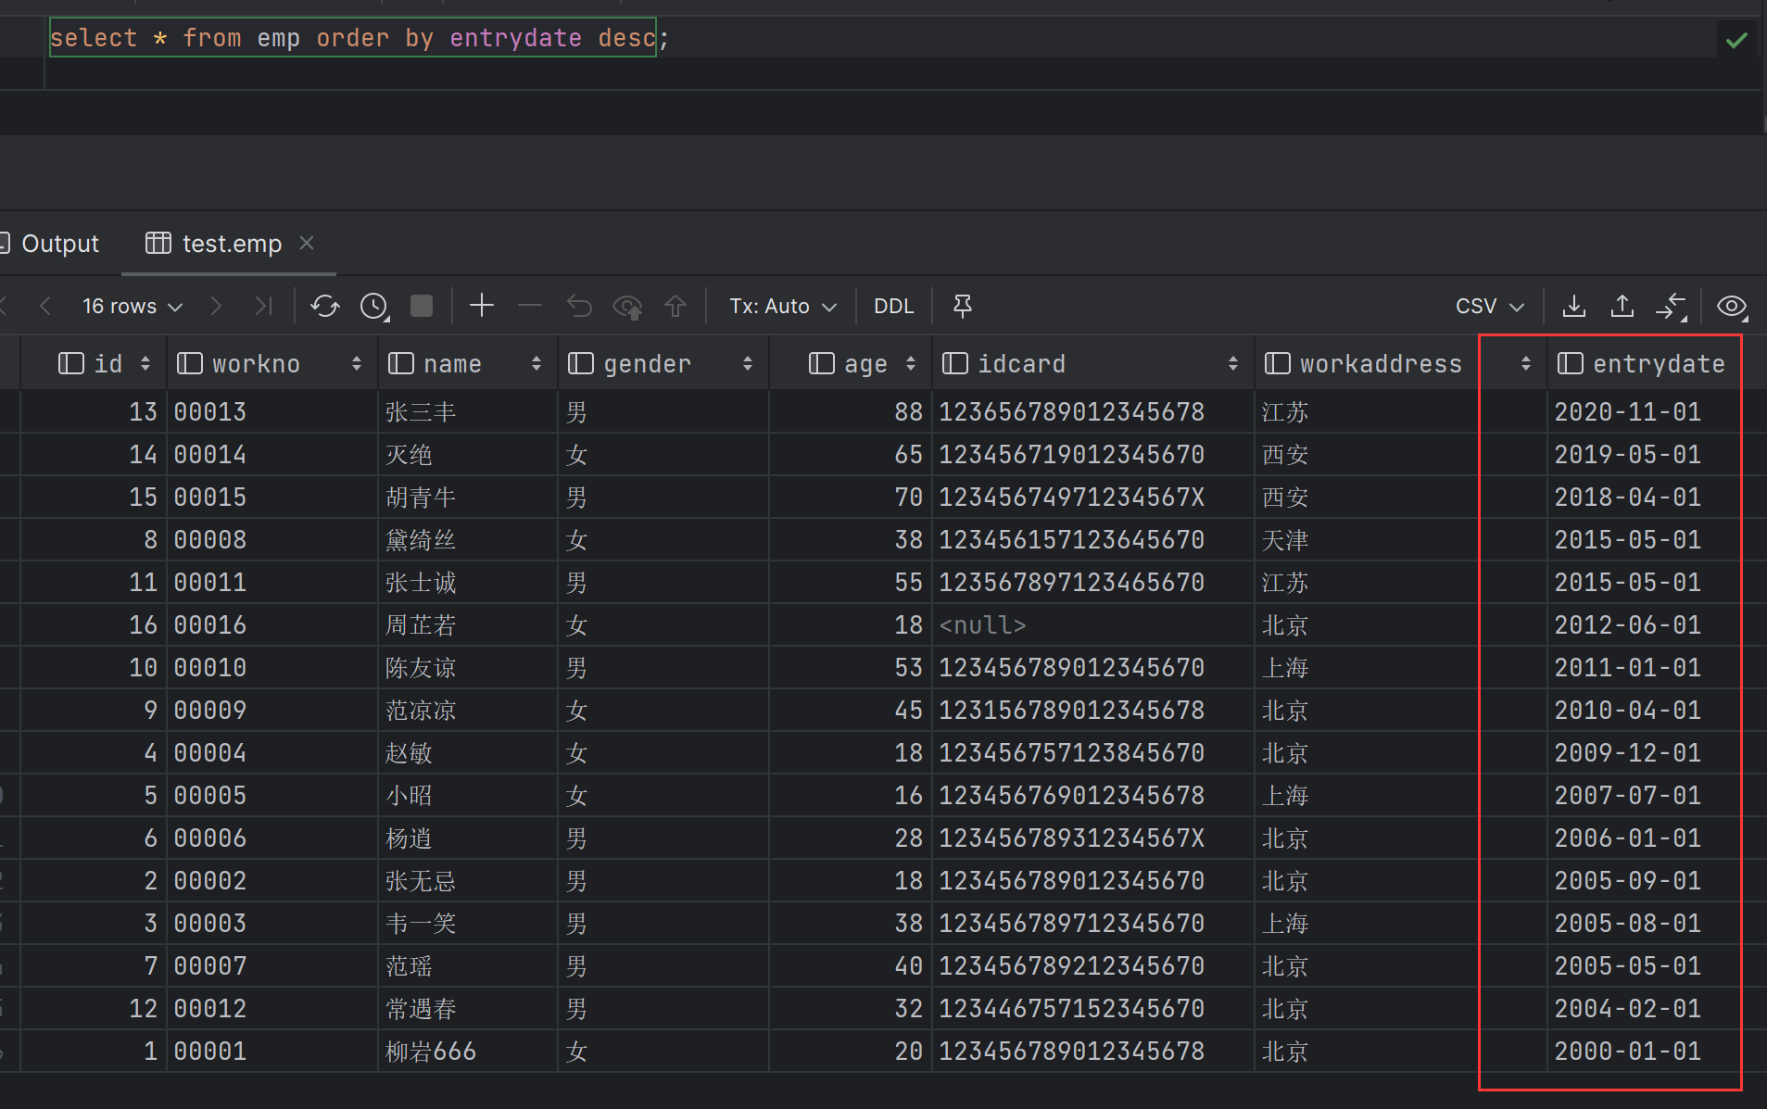Image resolution: width=1767 pixels, height=1109 pixels.
Task: Select the null idcard cell
Action: pyautogui.click(x=1092, y=624)
